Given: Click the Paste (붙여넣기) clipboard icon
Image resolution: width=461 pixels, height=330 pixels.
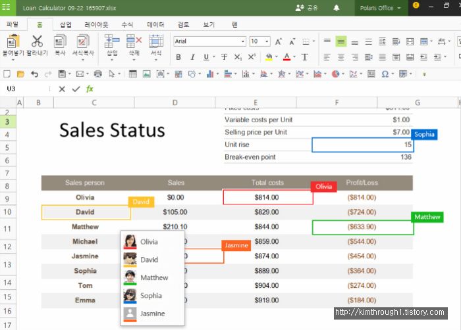Looking at the screenshot, I should (13, 41).
